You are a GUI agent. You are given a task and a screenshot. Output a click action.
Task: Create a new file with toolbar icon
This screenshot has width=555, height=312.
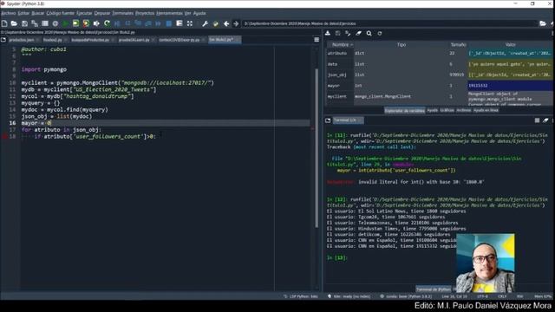[x=4, y=23]
